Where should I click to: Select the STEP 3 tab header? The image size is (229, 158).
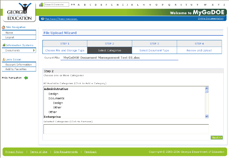154,43
